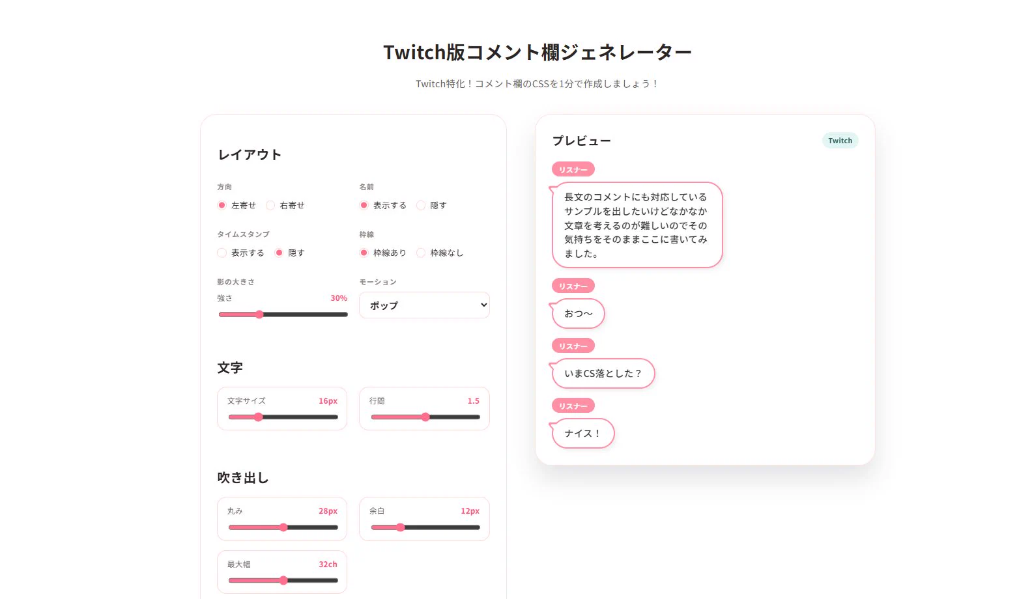Click the 1.5 line height value
The image size is (1032, 599).
click(474, 401)
